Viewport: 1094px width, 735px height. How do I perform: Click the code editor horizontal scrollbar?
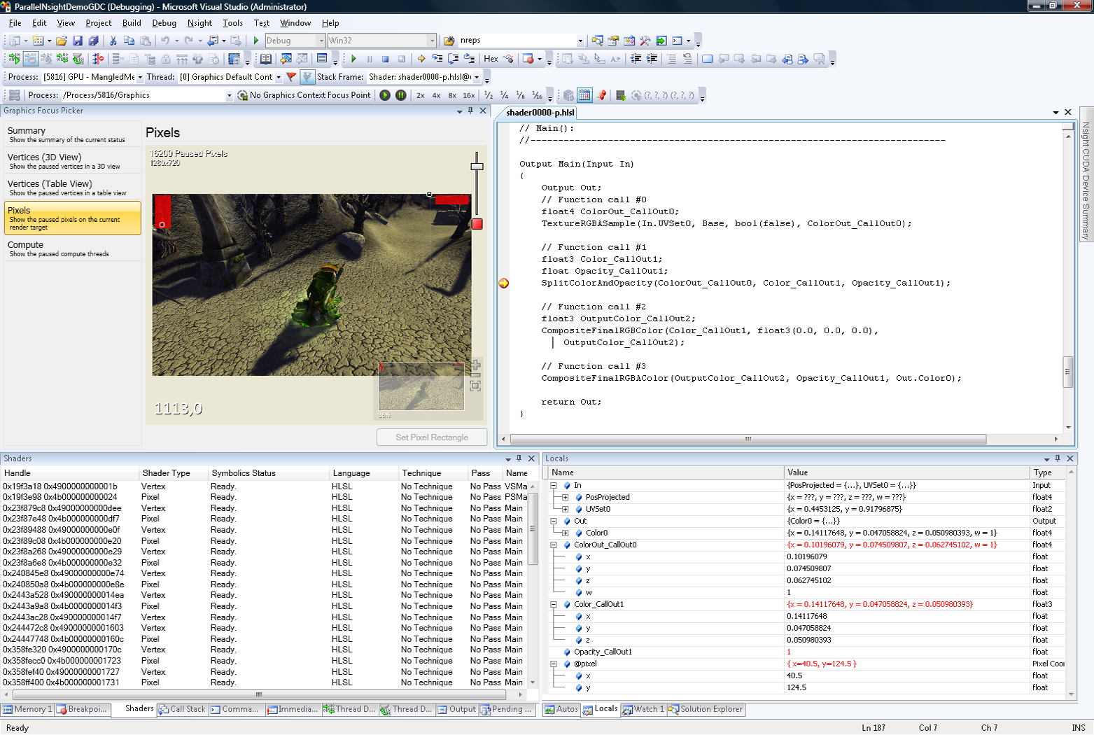tap(748, 440)
